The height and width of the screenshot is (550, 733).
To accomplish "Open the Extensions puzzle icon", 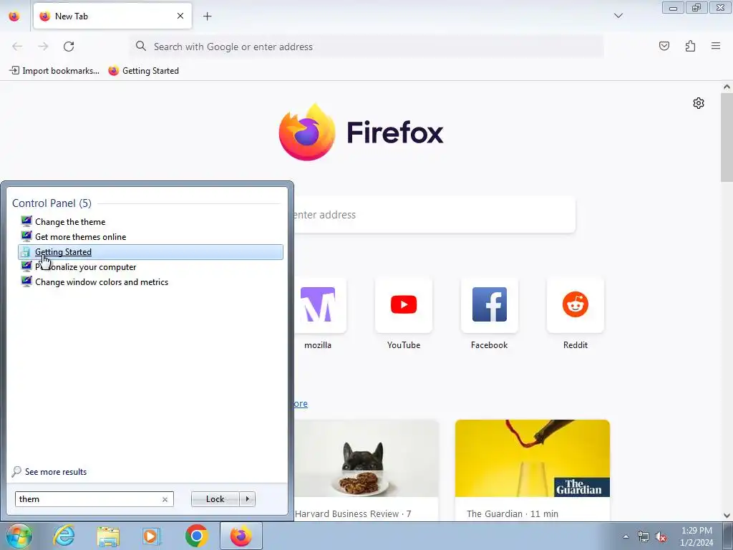I will pyautogui.click(x=690, y=46).
